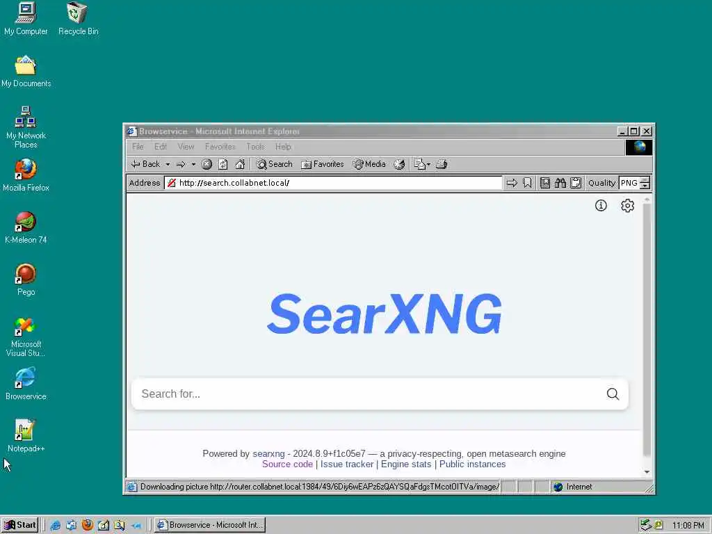Open the Engine stats link
This screenshot has height=534, width=712.
point(406,464)
